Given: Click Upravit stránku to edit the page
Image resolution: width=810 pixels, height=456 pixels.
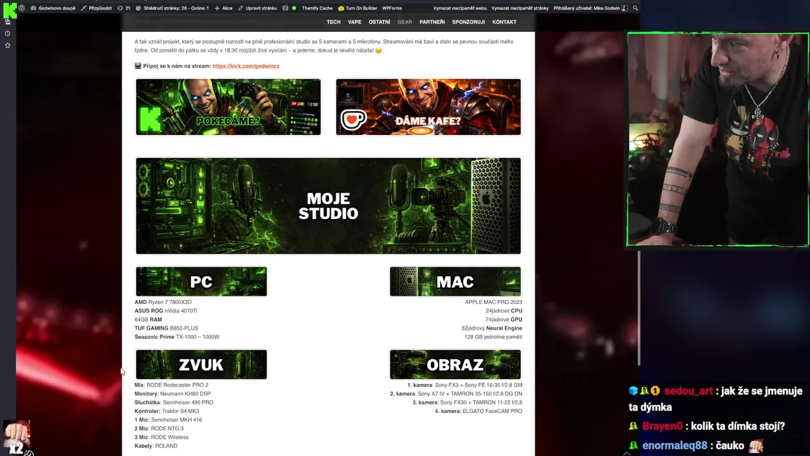Looking at the screenshot, I should pyautogui.click(x=258, y=8).
